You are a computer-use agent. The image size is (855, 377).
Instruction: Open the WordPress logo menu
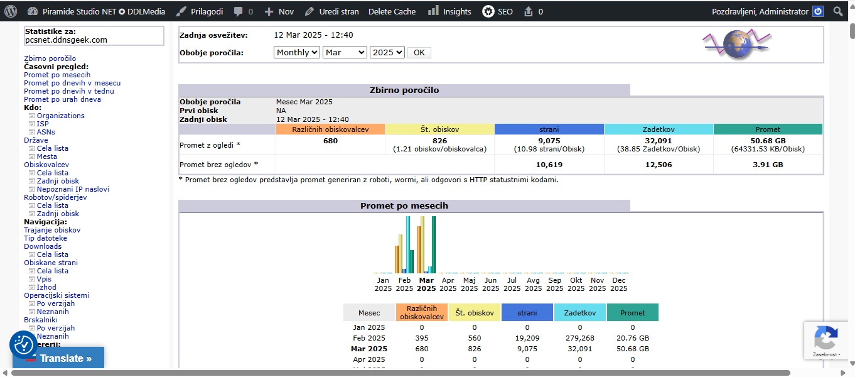point(11,11)
